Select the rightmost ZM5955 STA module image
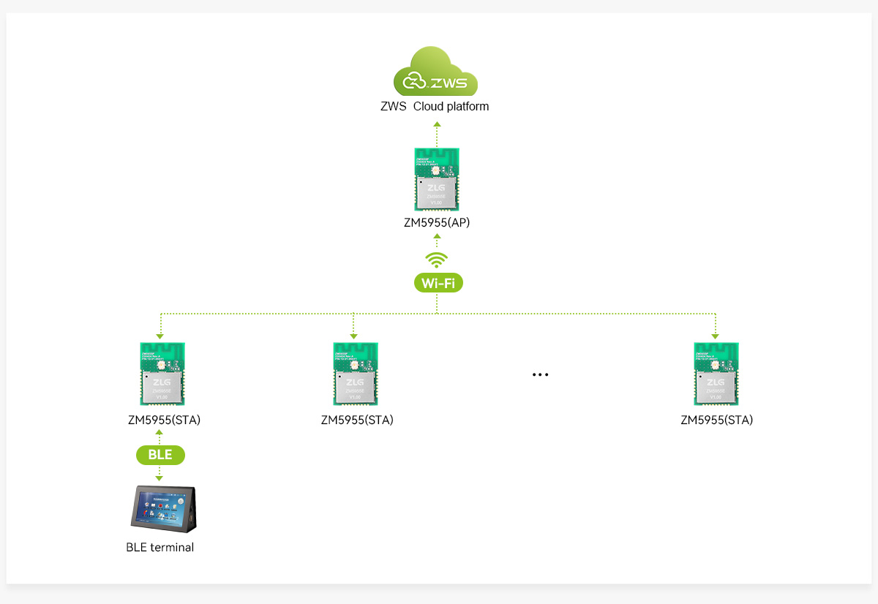Screen dimensions: 878x604 (x=716, y=374)
